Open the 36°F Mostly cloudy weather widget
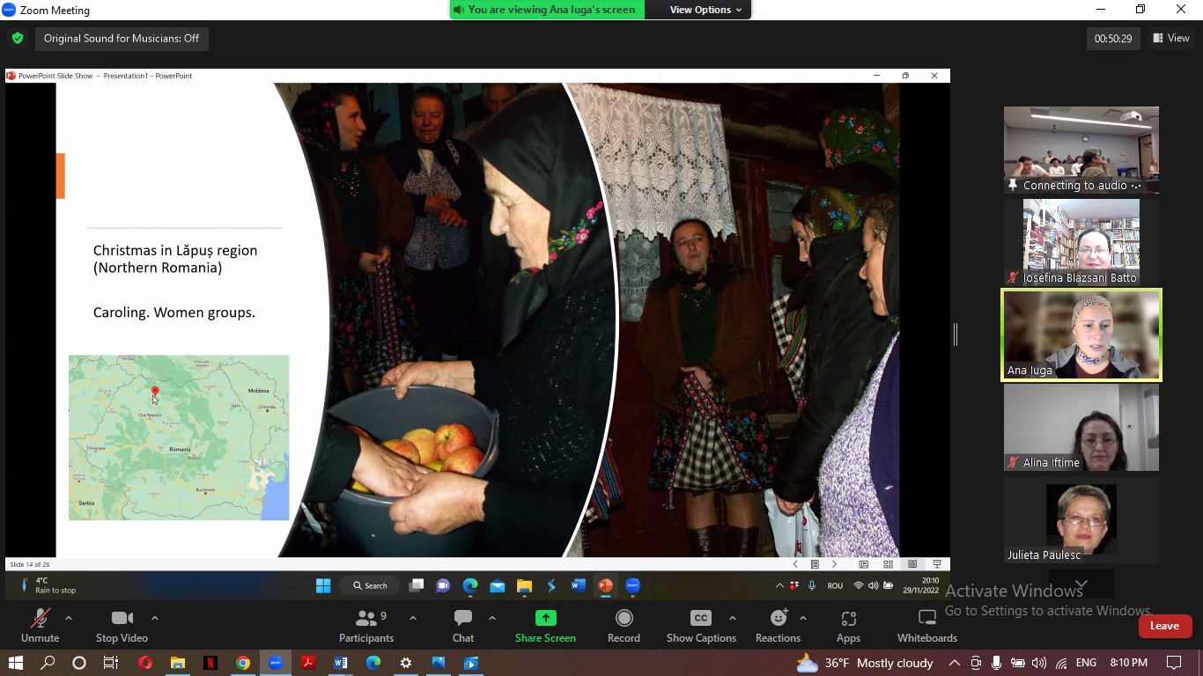Viewport: 1203px width, 676px height. [x=865, y=663]
